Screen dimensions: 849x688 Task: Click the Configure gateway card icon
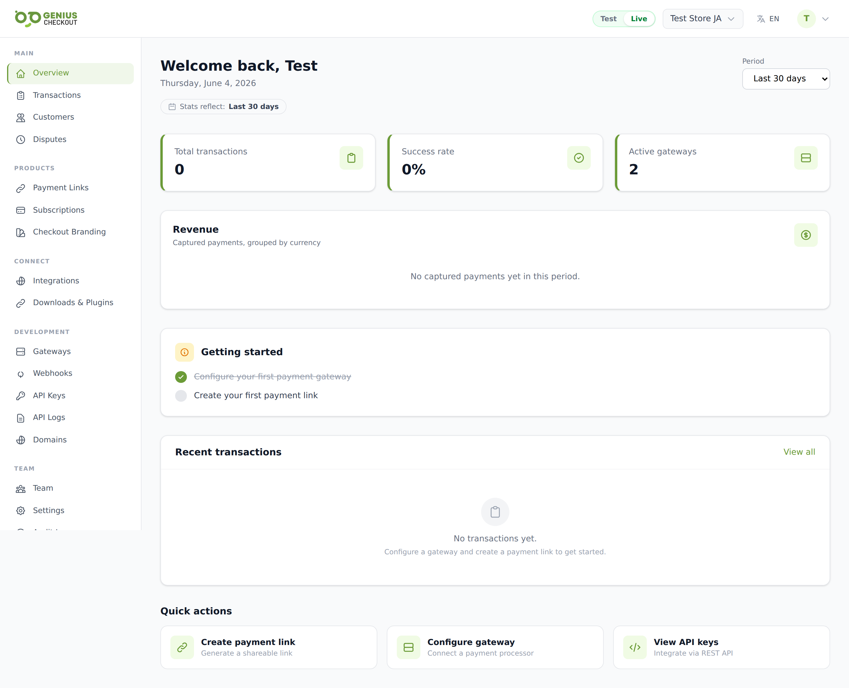click(408, 647)
